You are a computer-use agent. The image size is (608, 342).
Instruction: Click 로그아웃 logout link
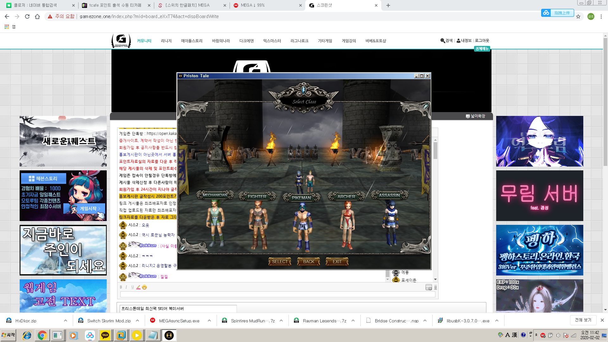(482, 41)
